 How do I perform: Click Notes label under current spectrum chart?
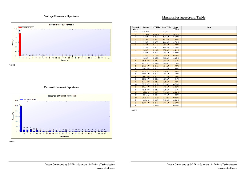(12, 141)
